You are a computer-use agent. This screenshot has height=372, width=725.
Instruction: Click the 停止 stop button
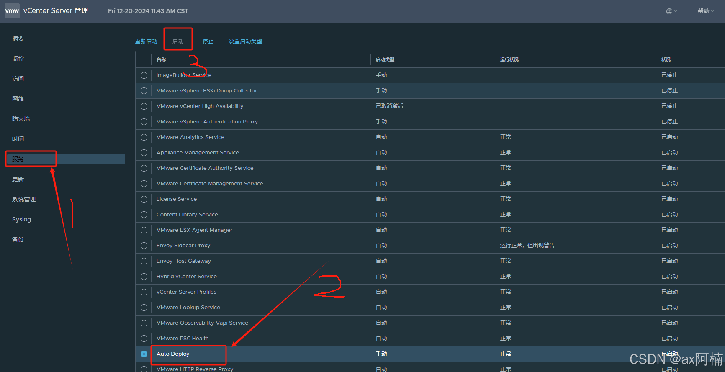[208, 41]
